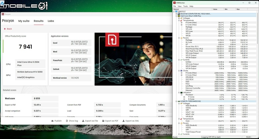Expand the P-Cores (Max) temperature row
The image size is (259, 139).
coord(182,23)
